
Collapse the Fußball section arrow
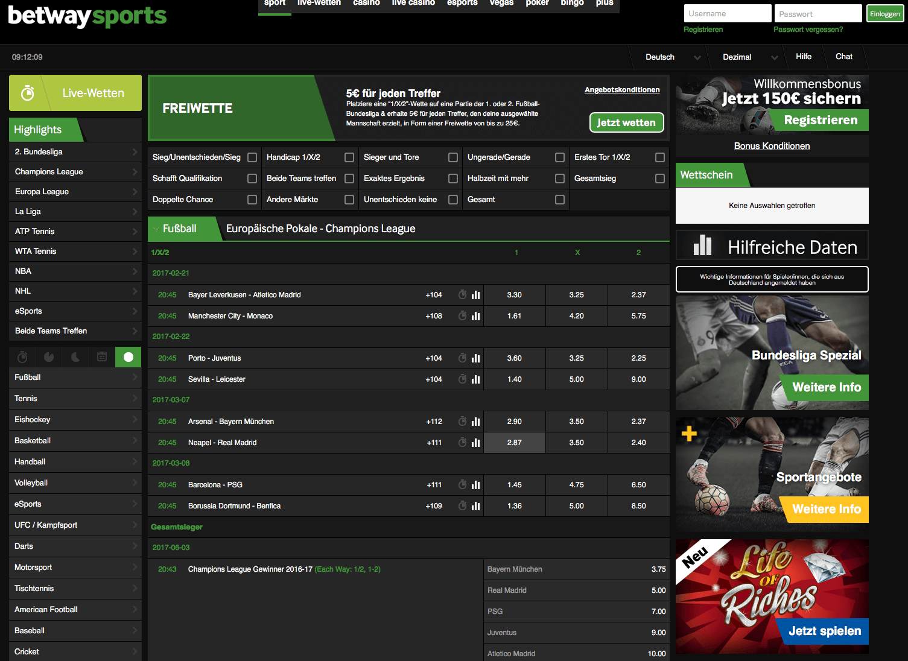tap(156, 229)
